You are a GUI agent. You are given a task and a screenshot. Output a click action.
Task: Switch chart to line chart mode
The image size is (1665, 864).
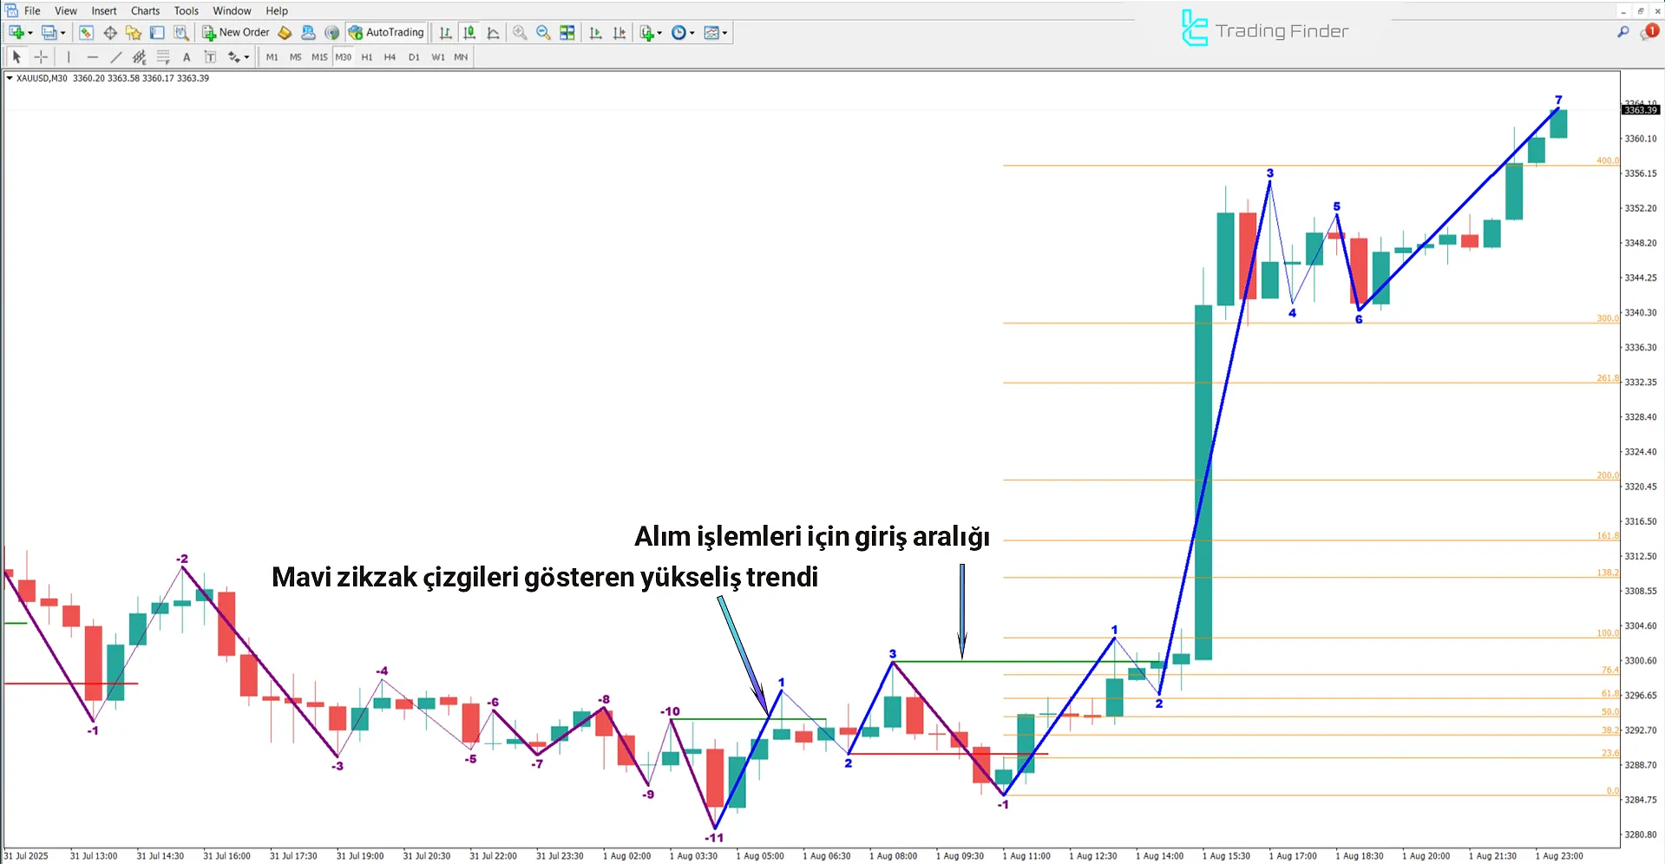[492, 32]
